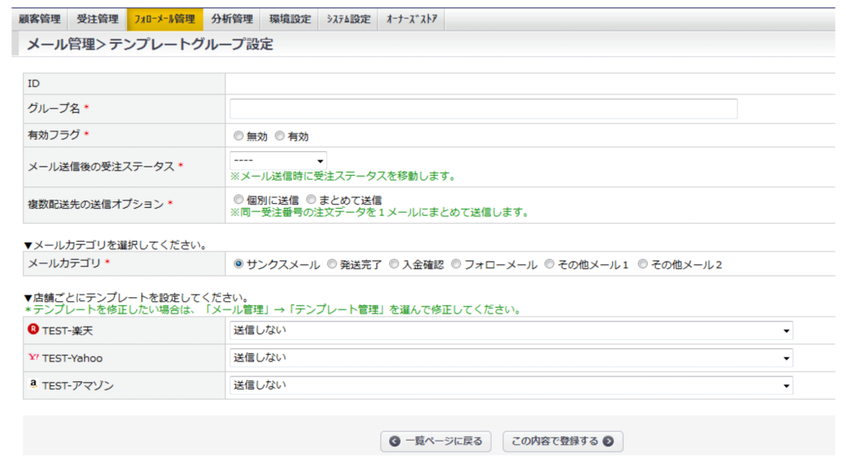
Task: Open the 分析管理 tab
Action: 232,19
